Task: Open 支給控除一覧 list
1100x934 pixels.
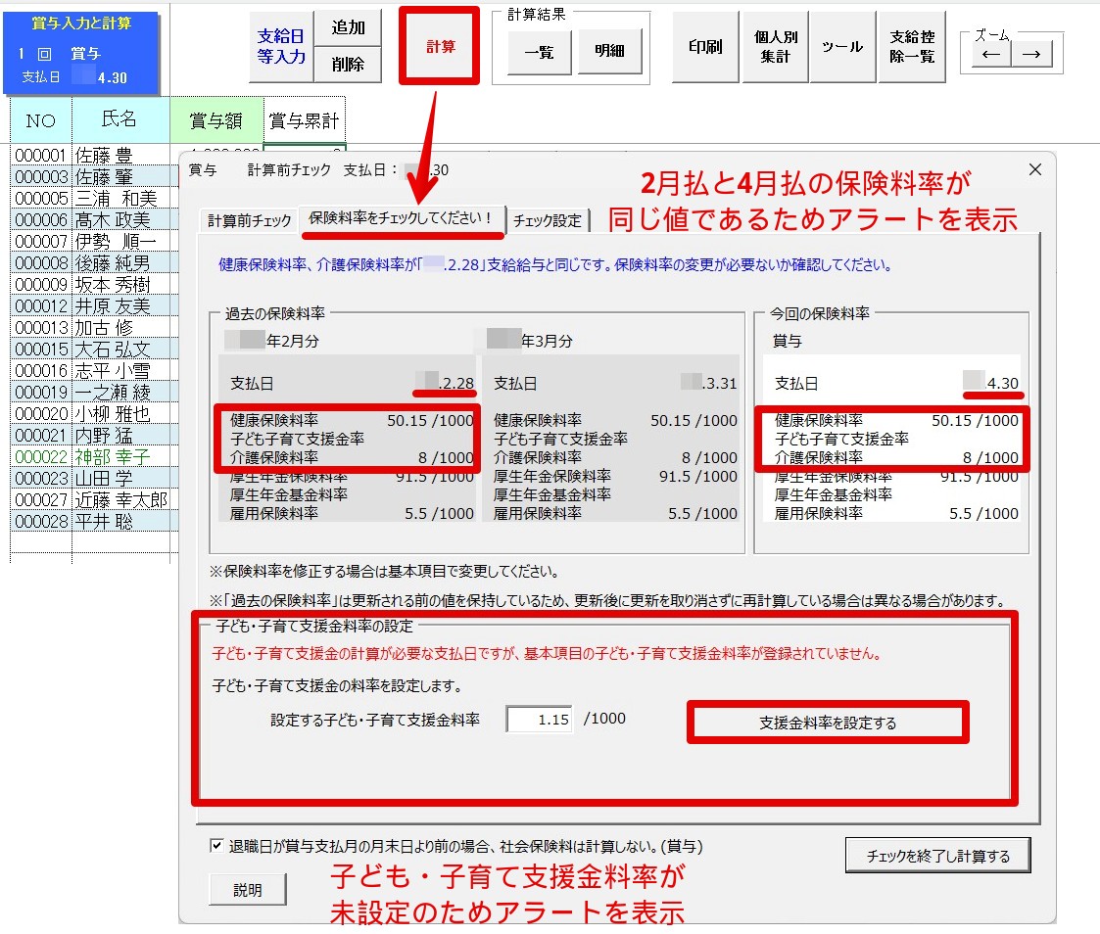Action: tap(911, 47)
